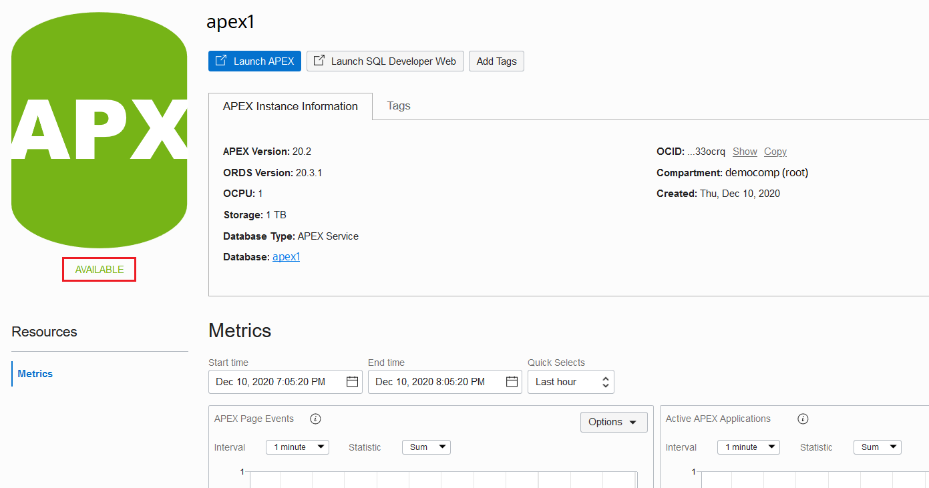929x488 pixels.
Task: Click the Add Tags button
Action: pyautogui.click(x=496, y=61)
